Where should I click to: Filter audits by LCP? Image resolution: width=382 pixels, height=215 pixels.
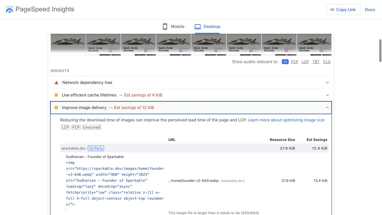tap(305, 62)
